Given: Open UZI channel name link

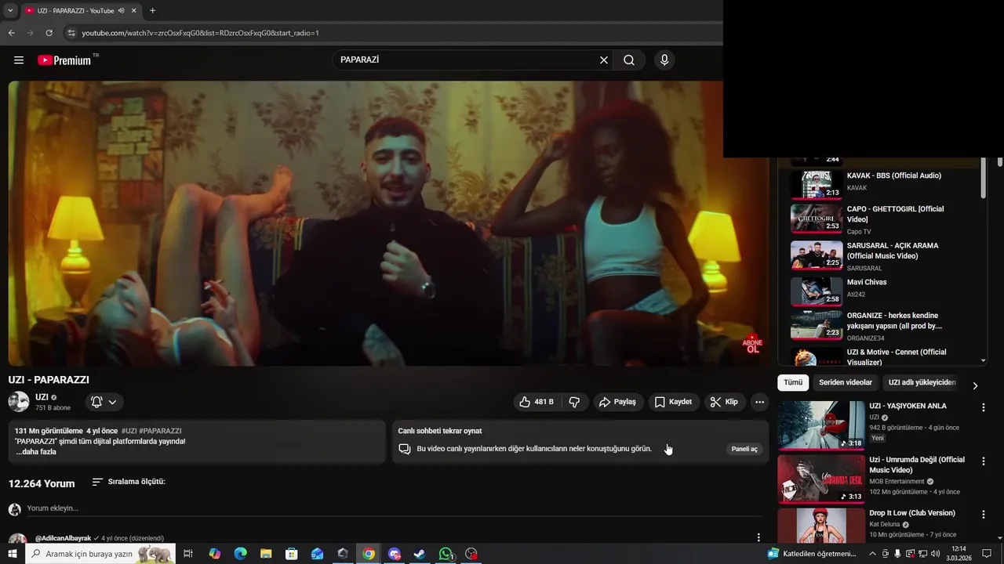Looking at the screenshot, I should click(x=42, y=397).
